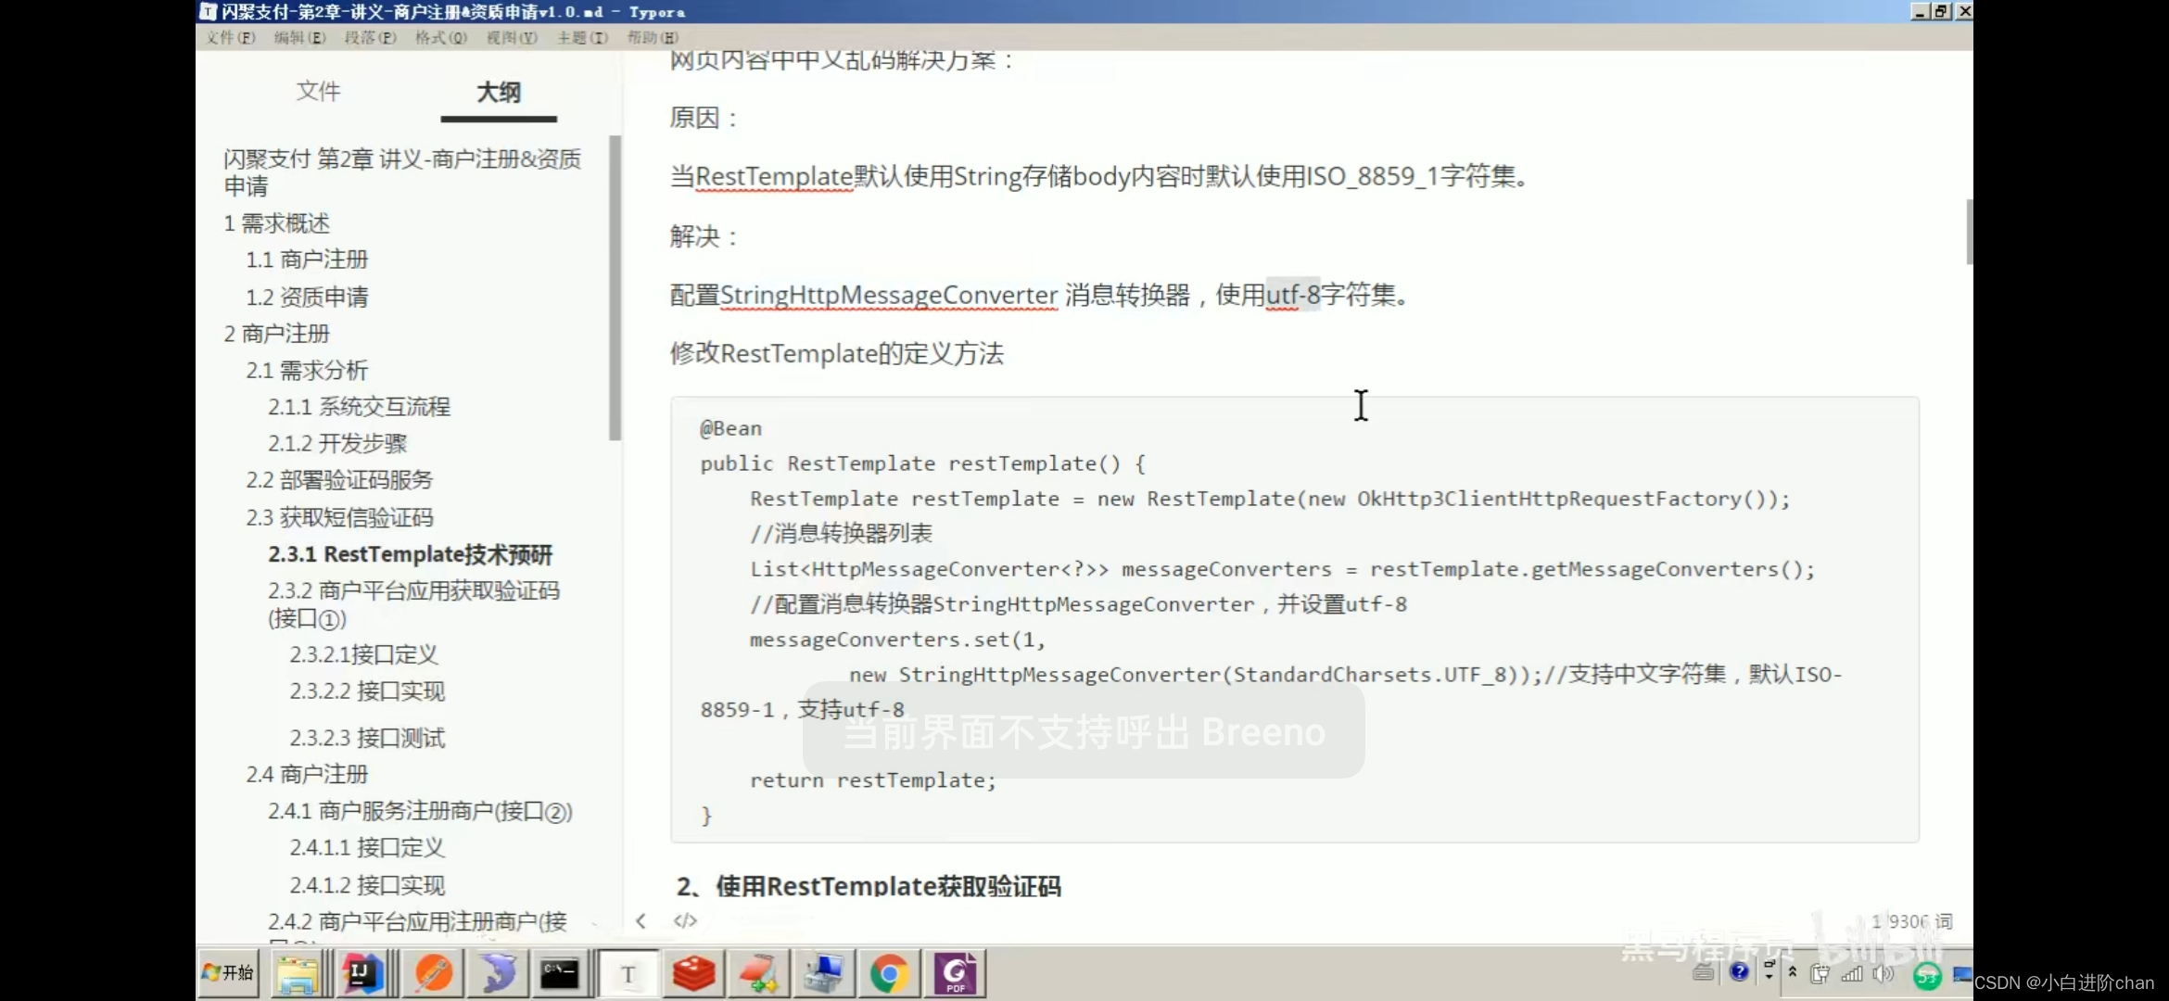The width and height of the screenshot is (2169, 1001).
Task: Click the volume speaker tray icon
Action: pos(1884,973)
